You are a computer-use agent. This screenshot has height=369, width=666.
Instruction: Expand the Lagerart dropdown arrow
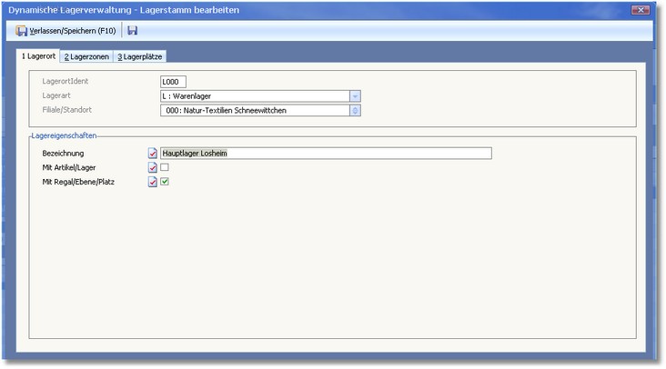pyautogui.click(x=356, y=96)
